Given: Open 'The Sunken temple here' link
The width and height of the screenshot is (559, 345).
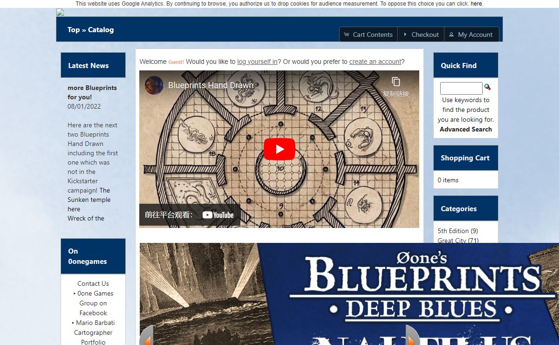Looking at the screenshot, I should (x=89, y=200).
